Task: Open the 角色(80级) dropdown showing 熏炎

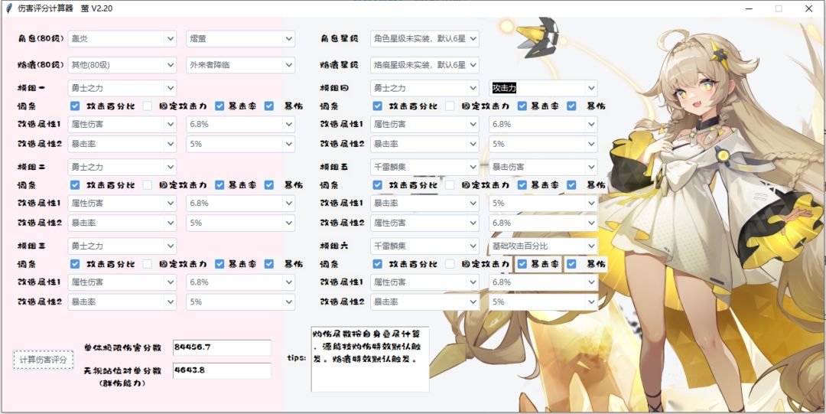Action: click(122, 38)
